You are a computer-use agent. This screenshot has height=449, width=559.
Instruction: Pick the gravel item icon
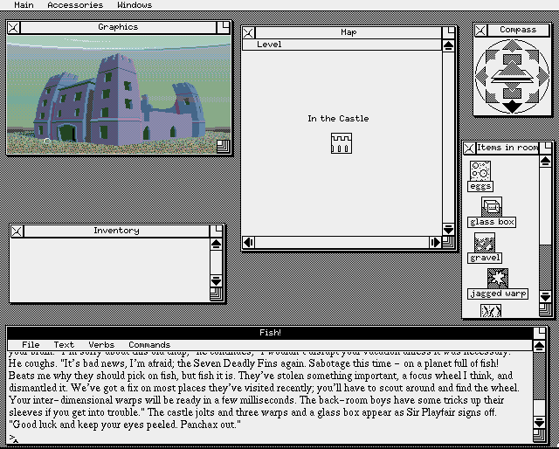(485, 242)
